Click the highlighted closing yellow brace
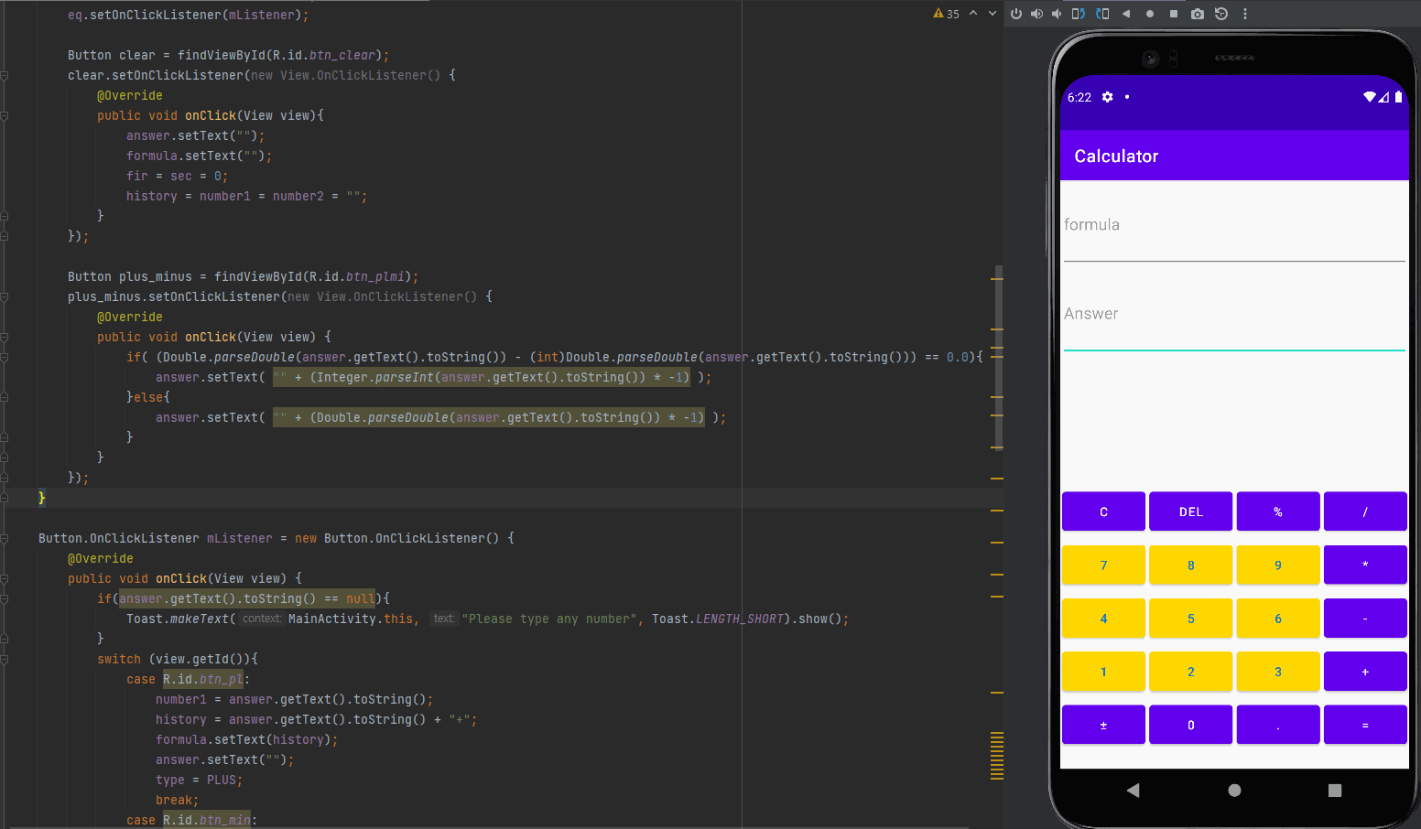This screenshot has width=1421, height=829. pos(42,498)
